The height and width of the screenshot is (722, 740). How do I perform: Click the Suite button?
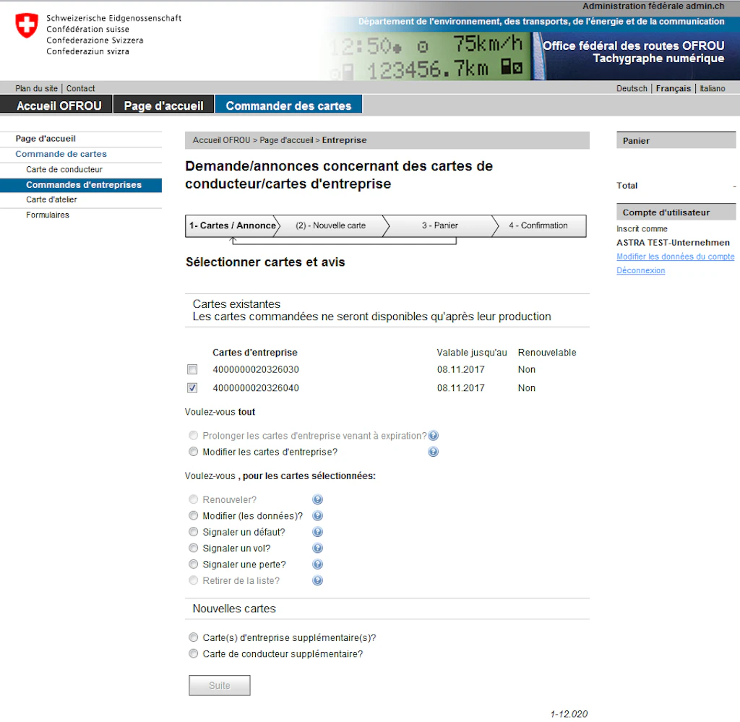pyautogui.click(x=220, y=685)
